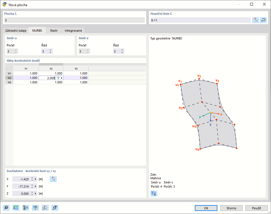Select the u1/v2 weight cell

(51, 73)
